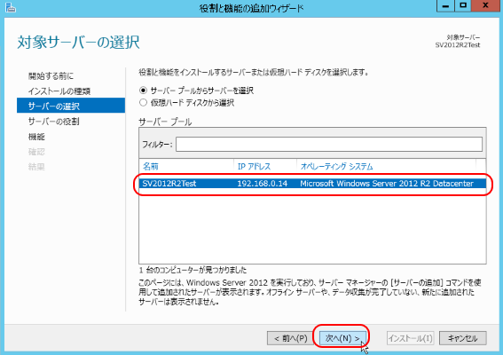This screenshot has width=503, height=355.
Task: Click the 次へ(N) button
Action: click(342, 338)
